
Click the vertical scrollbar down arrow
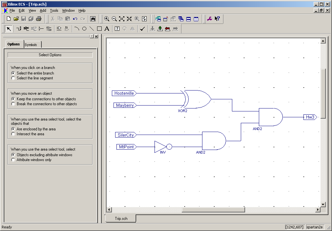coord(323,204)
